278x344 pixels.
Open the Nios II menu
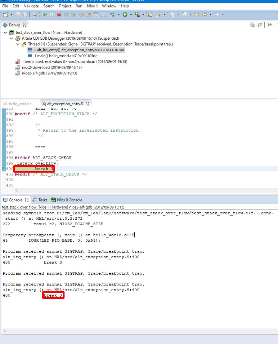92,6
